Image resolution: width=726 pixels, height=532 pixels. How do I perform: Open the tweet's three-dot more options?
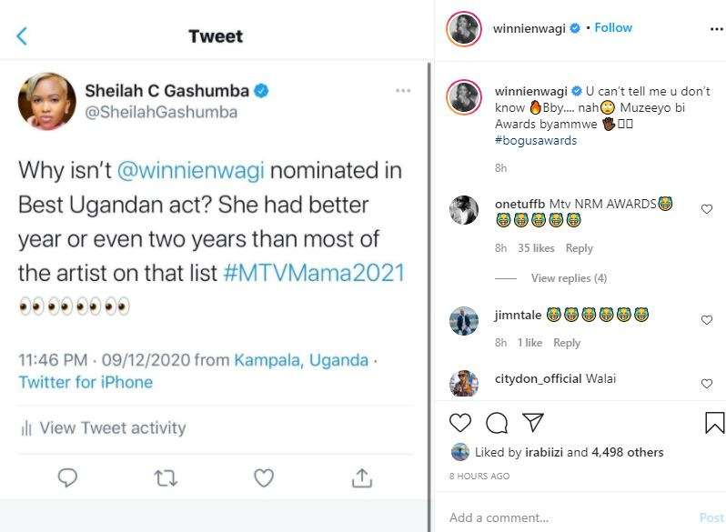click(403, 91)
